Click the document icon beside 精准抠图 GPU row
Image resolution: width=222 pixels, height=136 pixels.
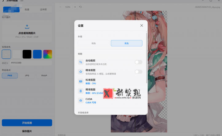(x=81, y=91)
